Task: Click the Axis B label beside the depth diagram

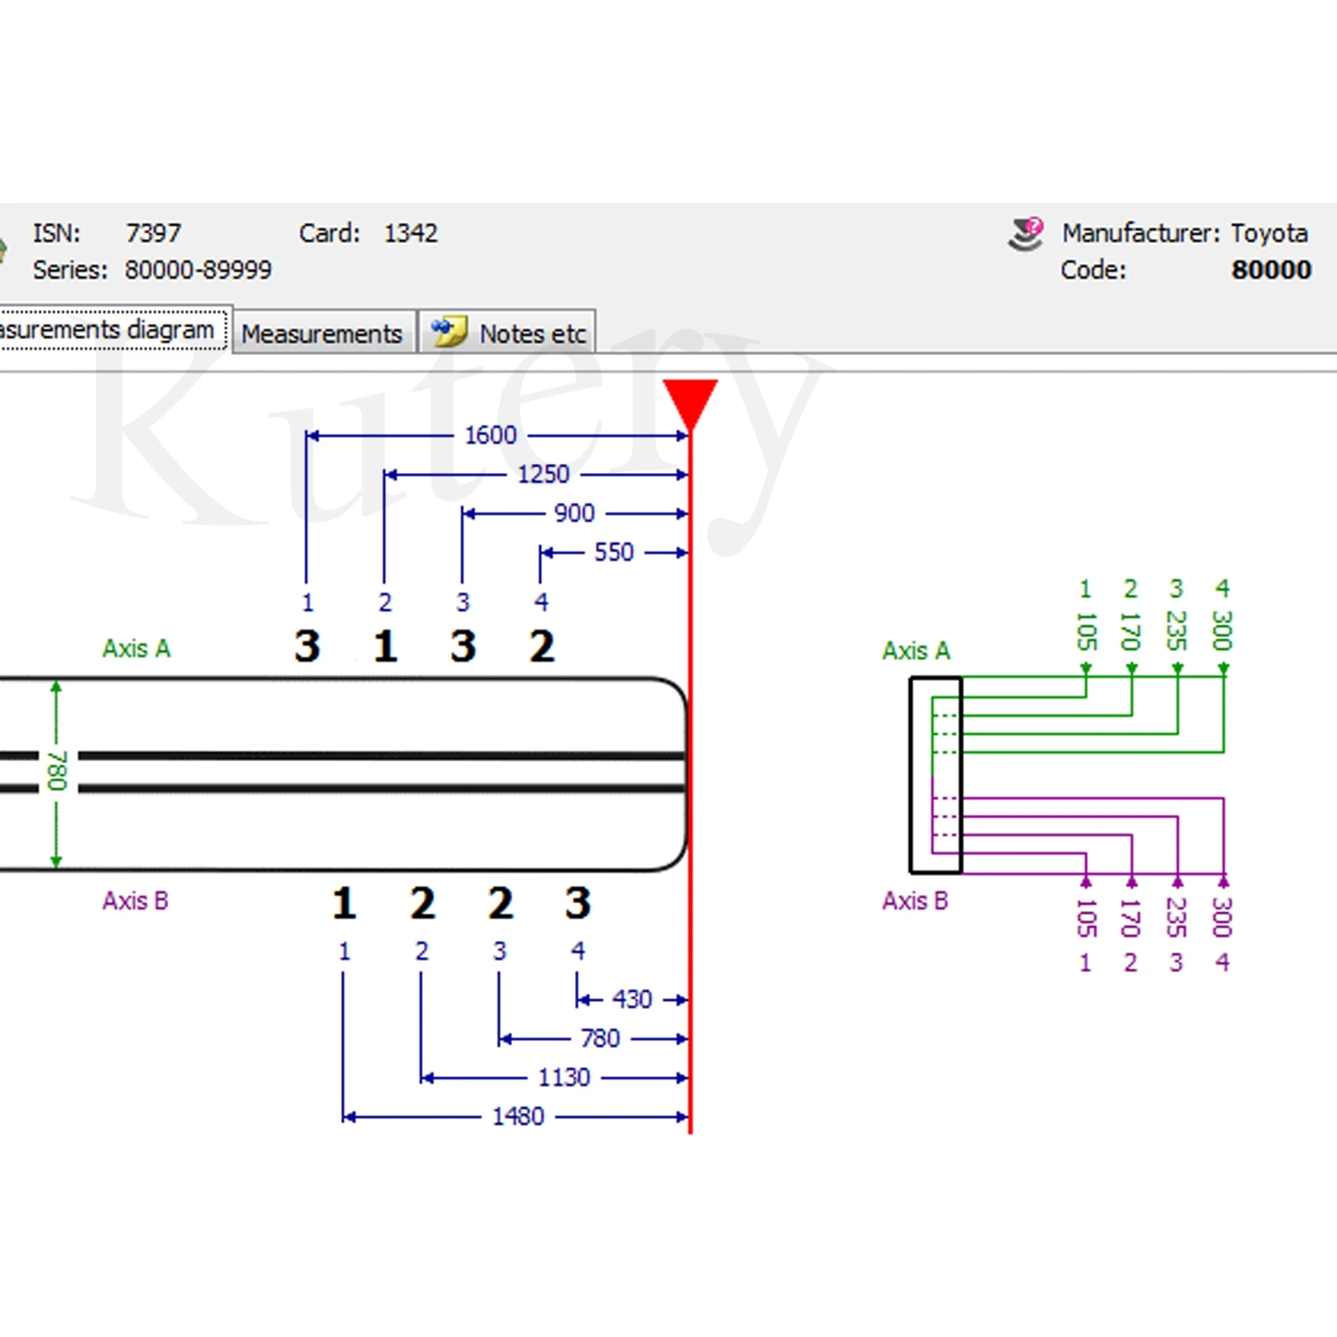Action: point(915,901)
